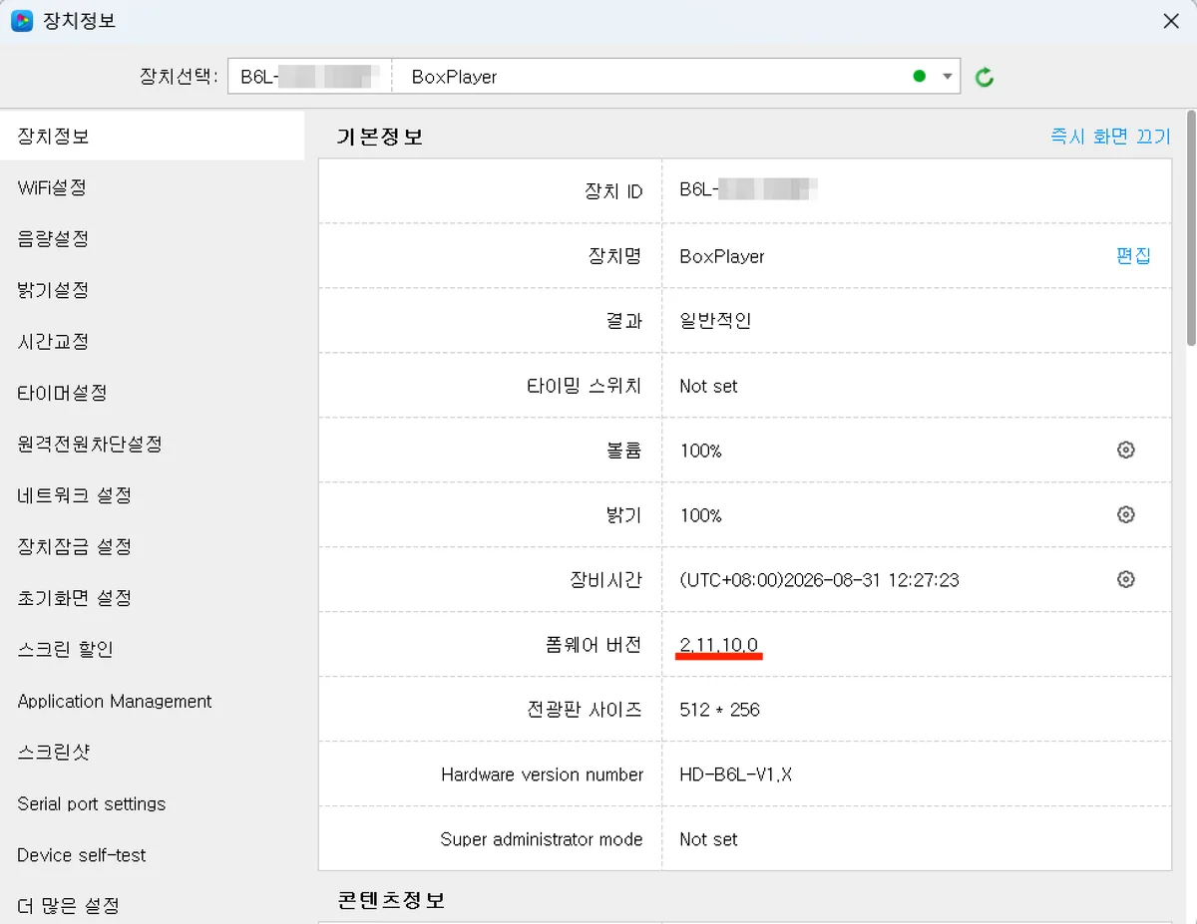Click the 100% value in the 볼륨 row

(700, 451)
